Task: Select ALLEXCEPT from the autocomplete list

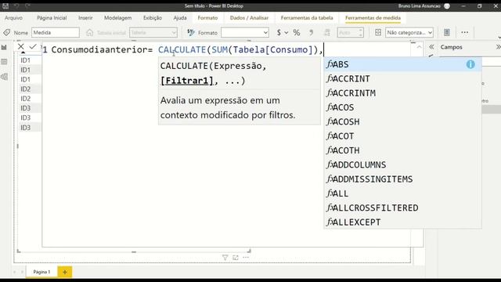Action: pyautogui.click(x=402, y=222)
